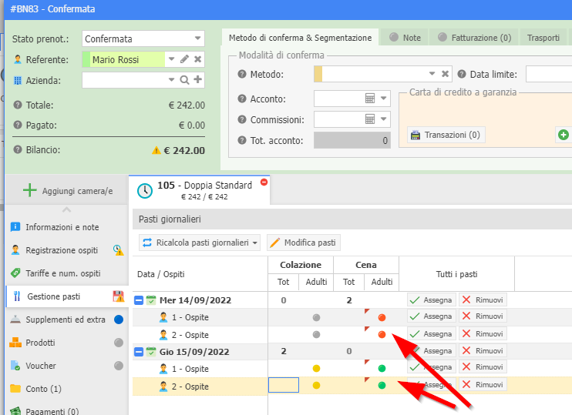Viewport: 572px width, 415px height.
Task: Open the Referente dropdown arrow
Action: 171,59
